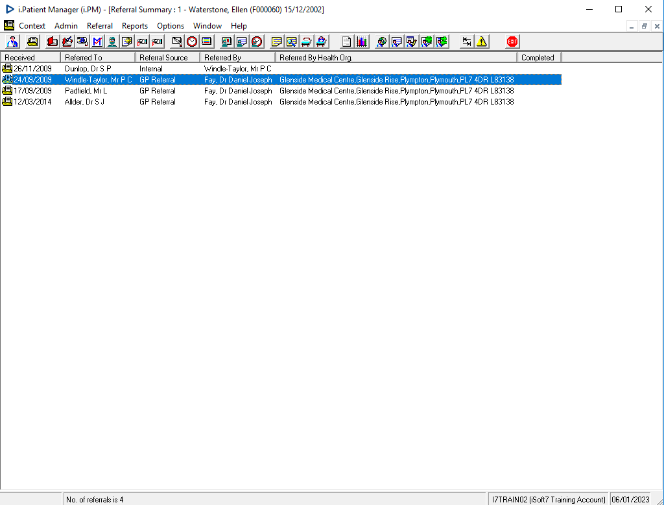This screenshot has width=664, height=505.
Task: Click the opposing arrows tab icon
Action: pyautogui.click(x=467, y=42)
